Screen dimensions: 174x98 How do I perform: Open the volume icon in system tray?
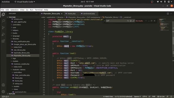tap(161, 2)
